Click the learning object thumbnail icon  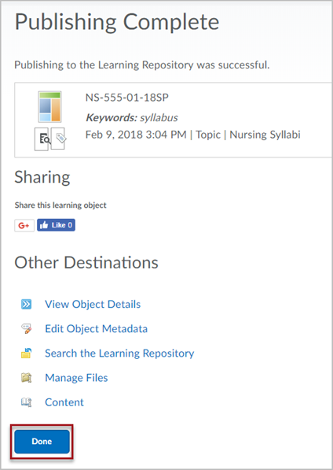pos(50,107)
